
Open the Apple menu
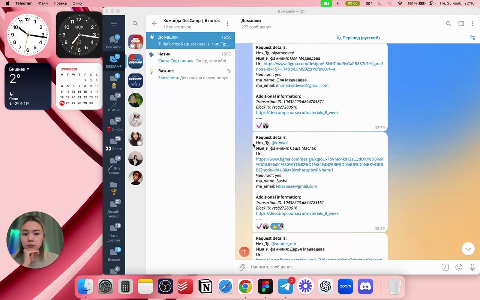(x=7, y=3)
